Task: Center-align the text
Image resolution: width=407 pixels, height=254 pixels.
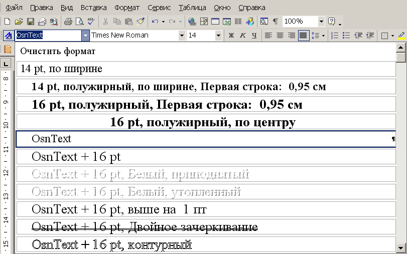Action: 280,36
